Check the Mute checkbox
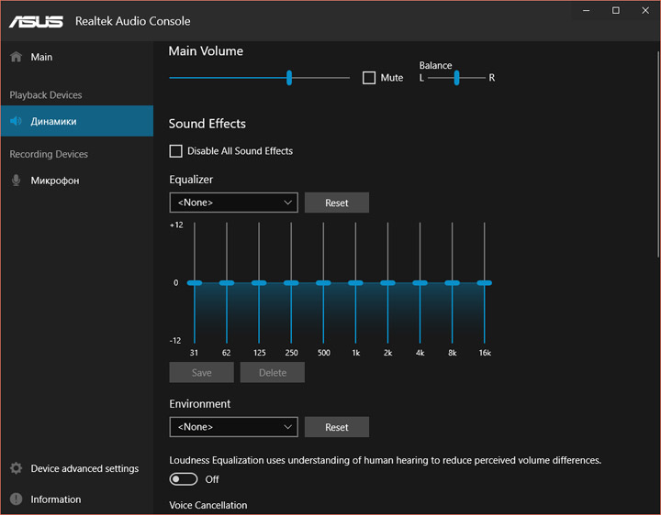Image resolution: width=661 pixels, height=515 pixels. (369, 78)
